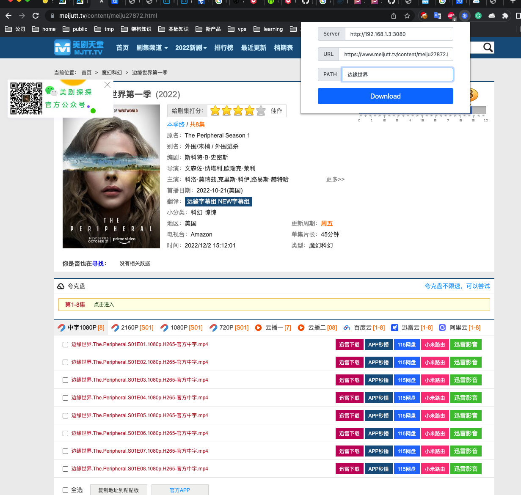Viewport: 521px width, 495px height.
Task: Switch to the 云播一 [7] tab
Action: 273,328
